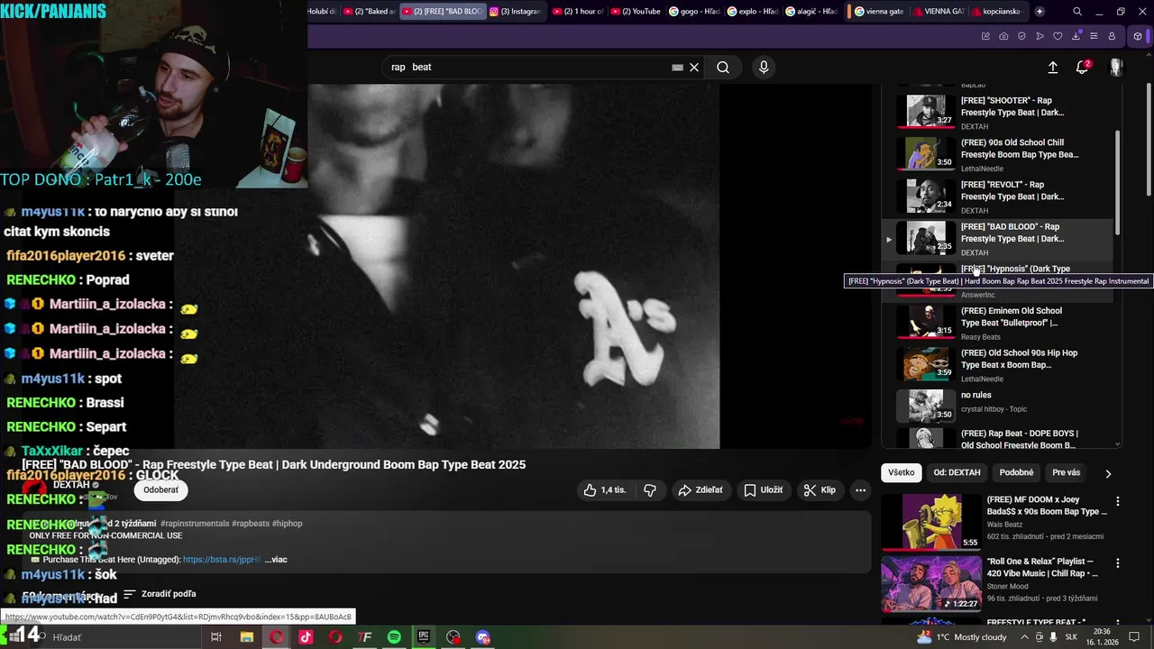The height and width of the screenshot is (649, 1154).
Task: Click the Opera extensions cube icon
Action: point(1138,36)
